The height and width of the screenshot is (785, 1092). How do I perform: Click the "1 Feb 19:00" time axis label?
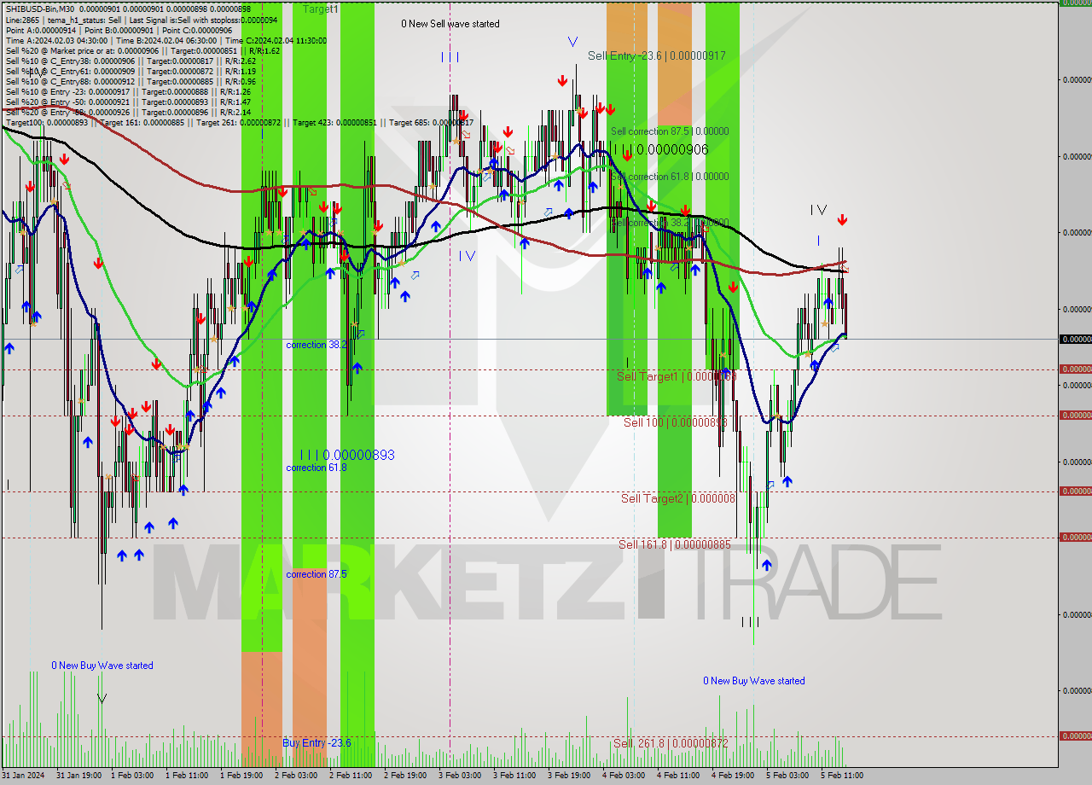pos(241,776)
